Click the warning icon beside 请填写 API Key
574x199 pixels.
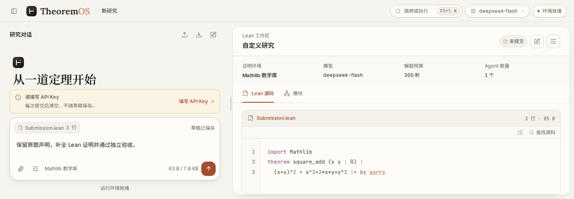(x=18, y=97)
